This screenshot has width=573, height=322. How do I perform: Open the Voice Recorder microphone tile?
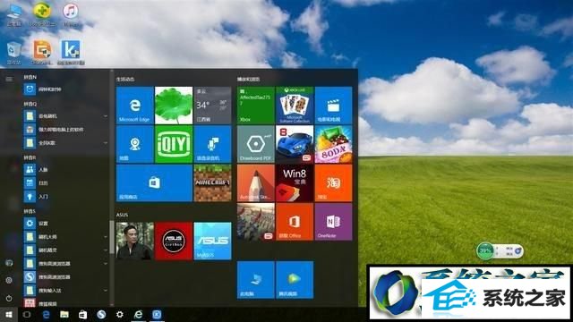[213, 144]
